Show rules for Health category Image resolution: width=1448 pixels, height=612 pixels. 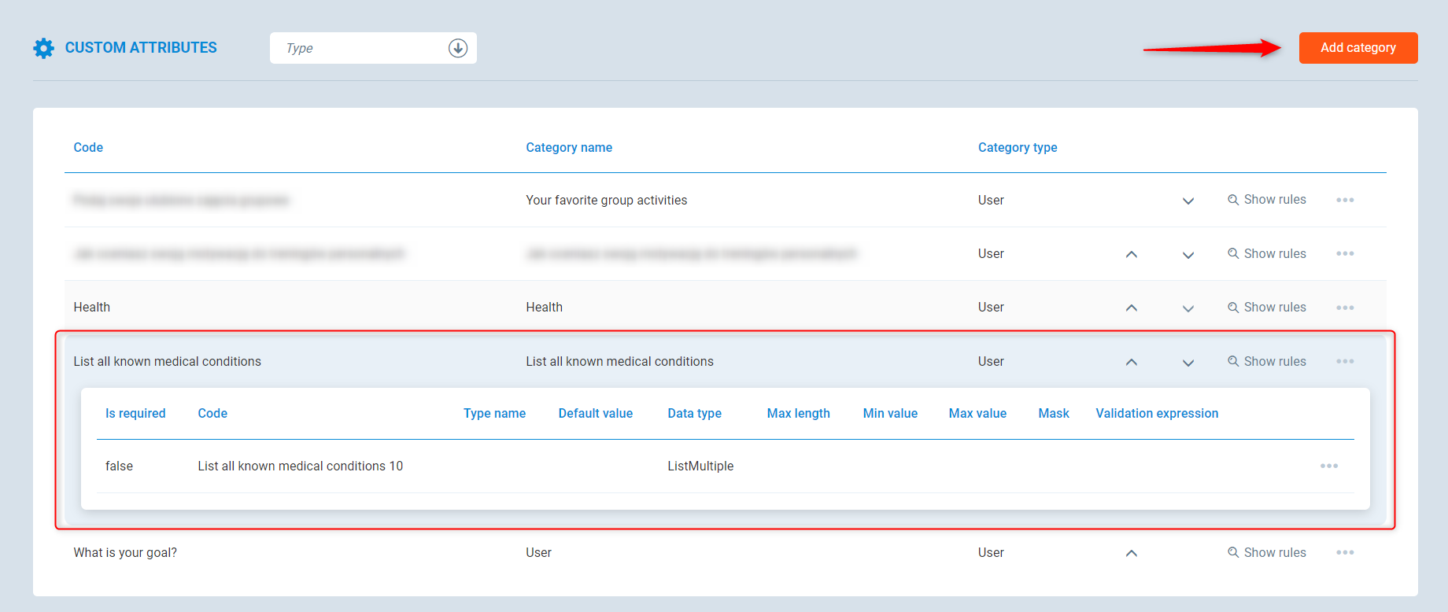pyautogui.click(x=1266, y=308)
